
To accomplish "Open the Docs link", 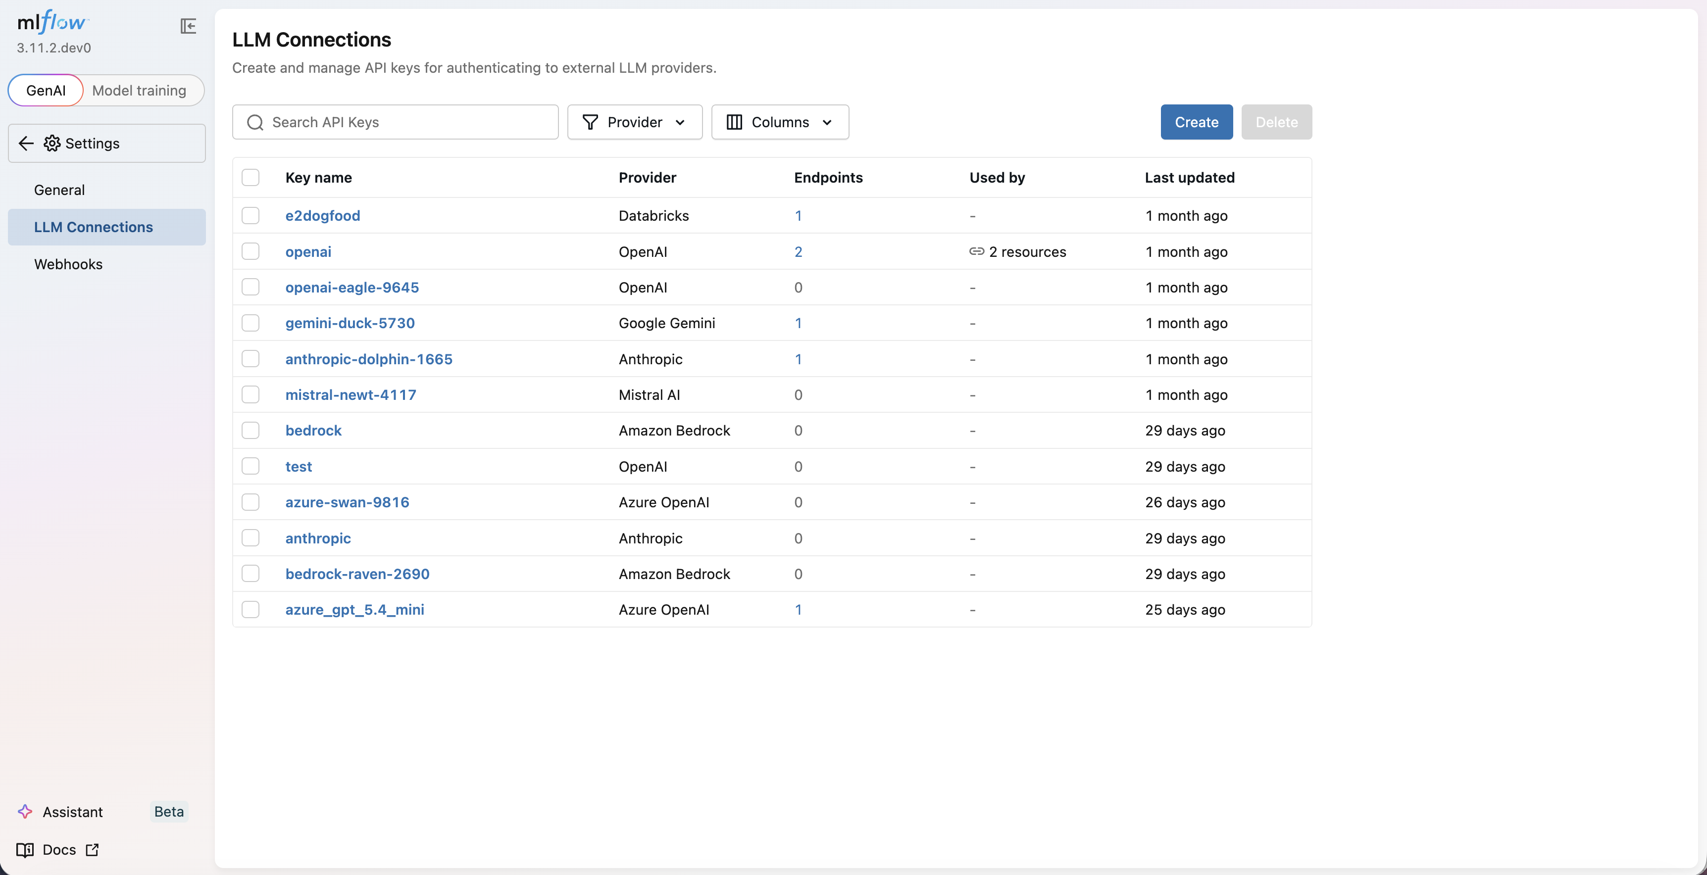I will [58, 849].
